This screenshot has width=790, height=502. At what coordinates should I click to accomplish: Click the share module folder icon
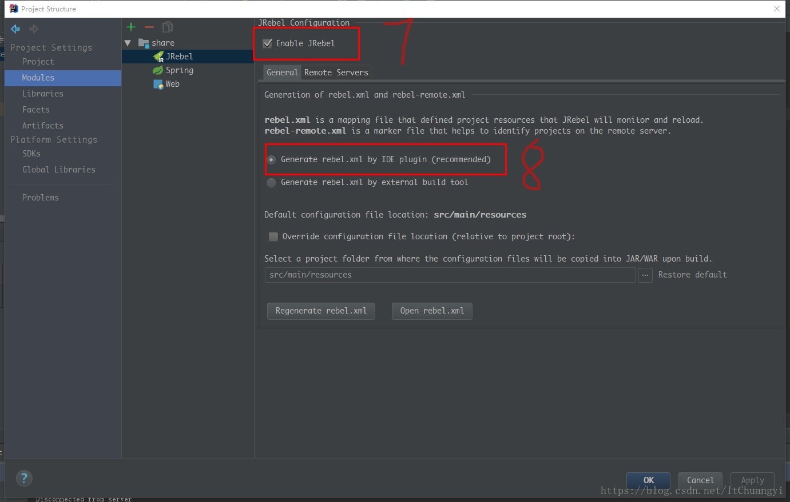(144, 43)
